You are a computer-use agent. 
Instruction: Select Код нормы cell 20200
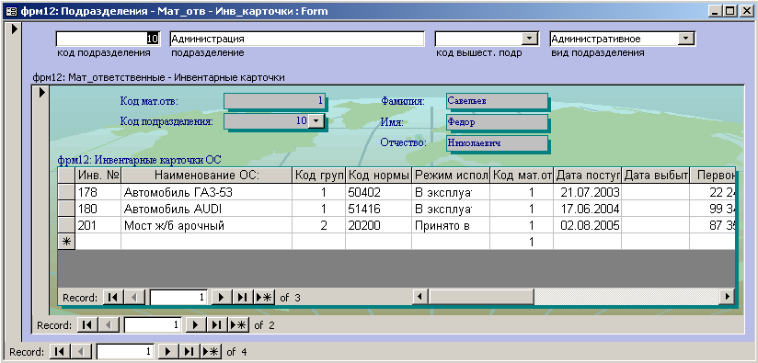(378, 225)
